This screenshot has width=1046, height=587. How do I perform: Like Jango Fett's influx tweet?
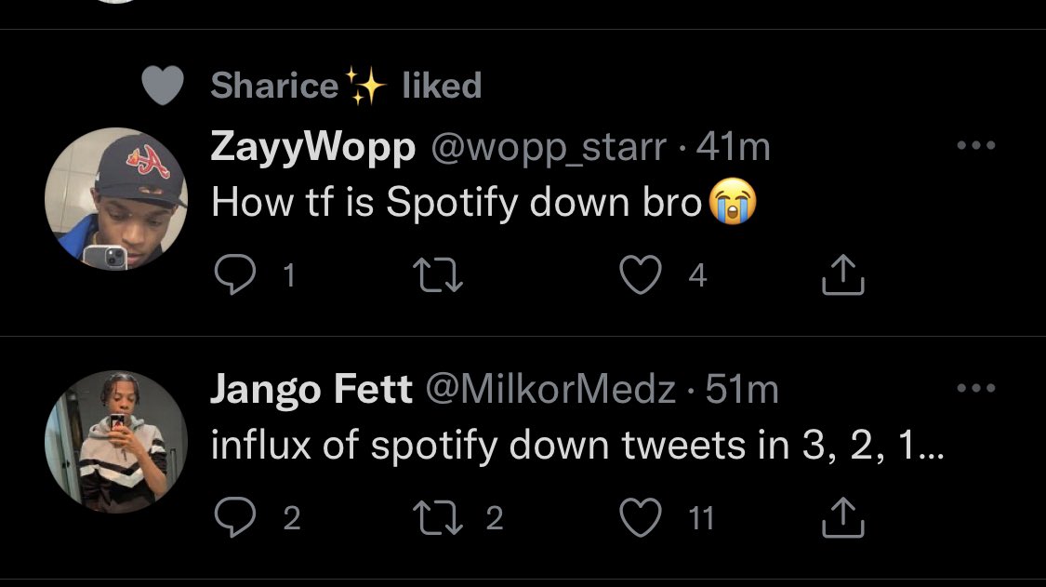pyautogui.click(x=639, y=517)
